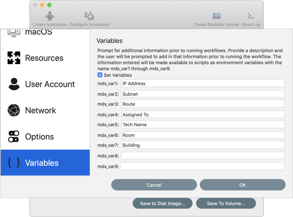The height and width of the screenshot is (217, 293).
Task: Open the Show Log terminal icon
Action: point(251,16)
